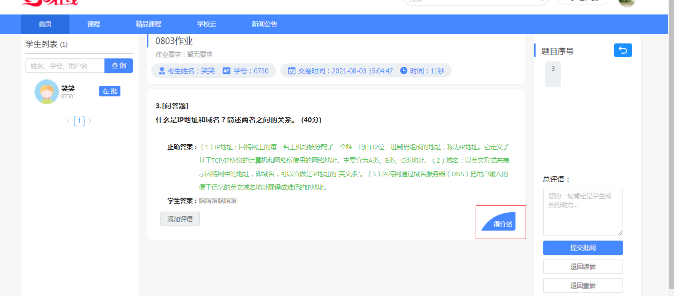Click the examinee name person icon
Viewport: 674px width, 296px height.
(x=161, y=71)
